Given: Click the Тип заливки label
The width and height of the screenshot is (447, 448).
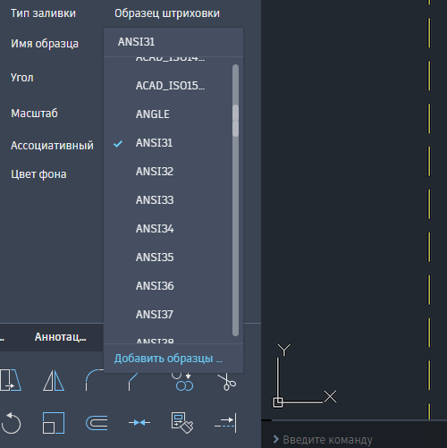Looking at the screenshot, I should 43,13.
